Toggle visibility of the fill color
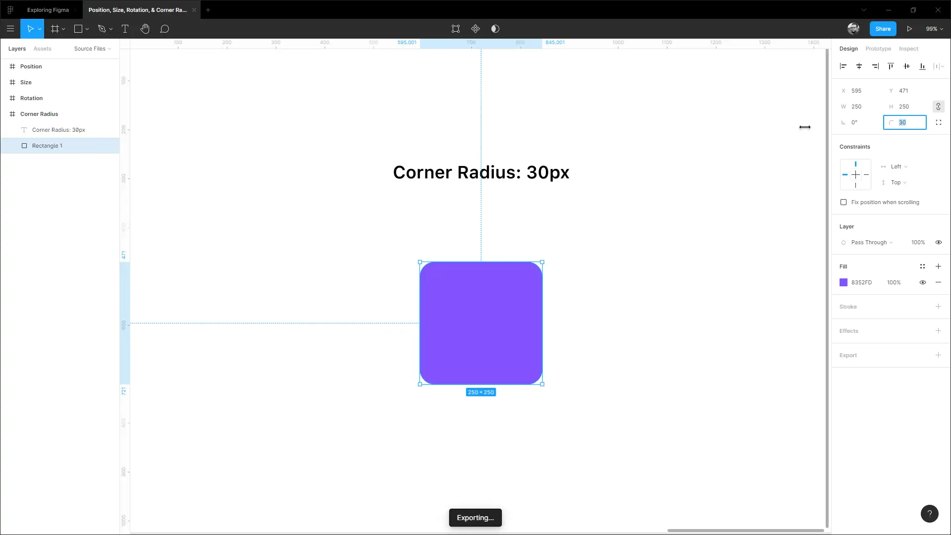Screen dimensions: 951x535 [x=922, y=282]
